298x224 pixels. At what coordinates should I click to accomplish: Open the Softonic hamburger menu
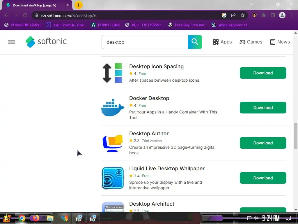tap(12, 42)
